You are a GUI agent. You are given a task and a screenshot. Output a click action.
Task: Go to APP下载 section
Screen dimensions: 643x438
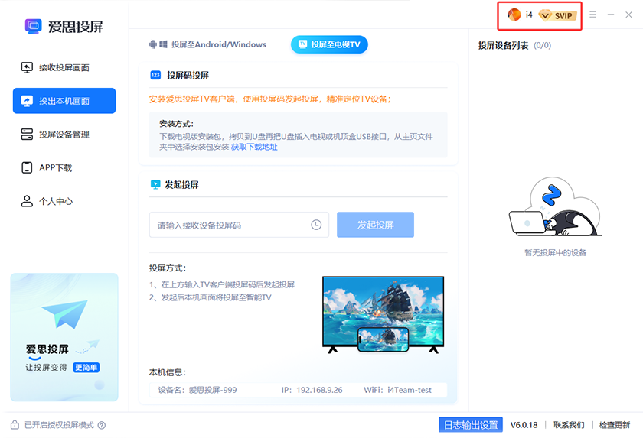click(x=64, y=168)
